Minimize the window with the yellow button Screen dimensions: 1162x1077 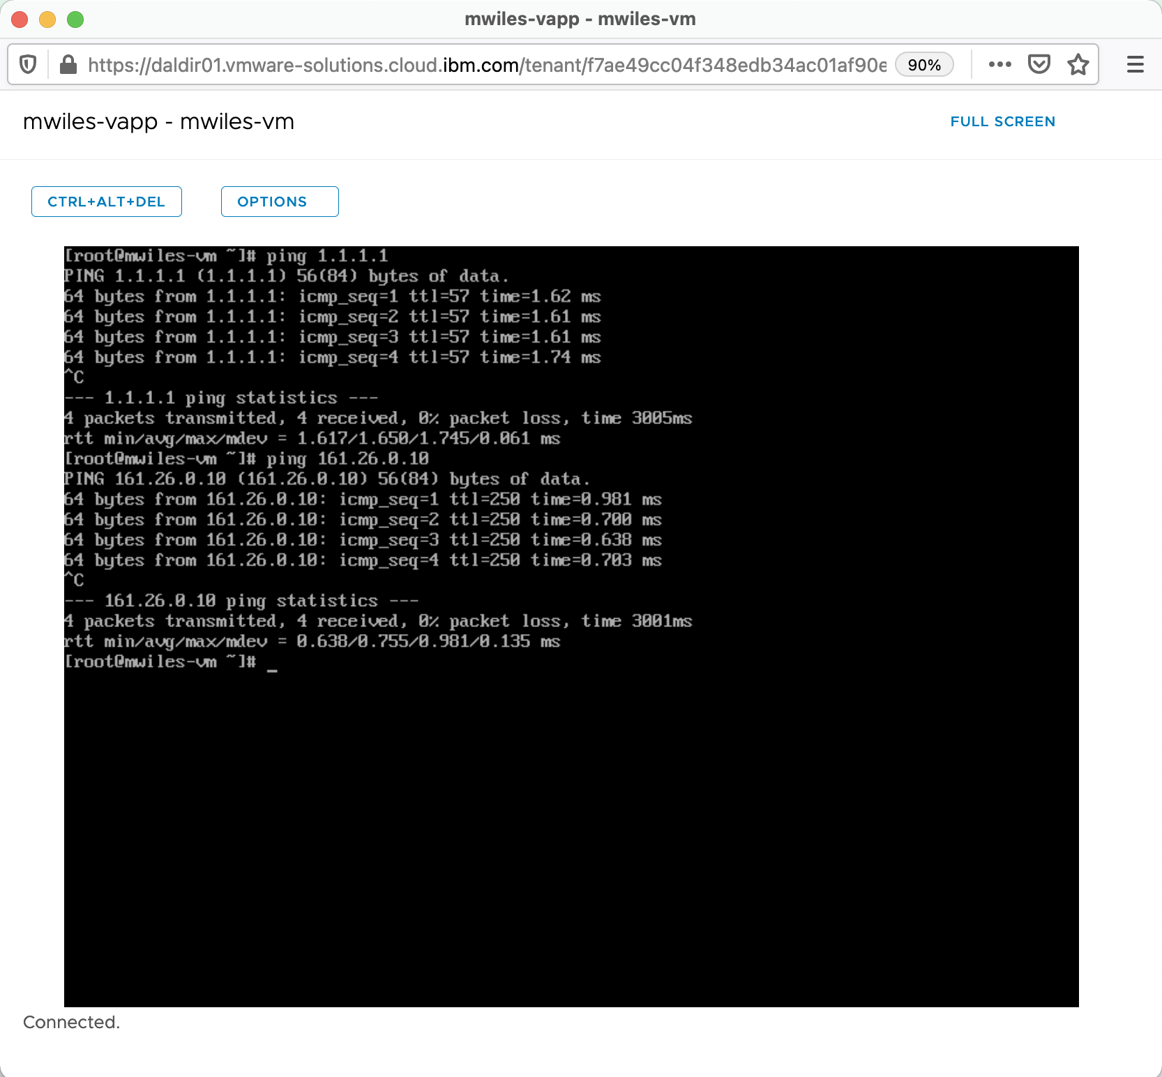pyautogui.click(x=47, y=20)
